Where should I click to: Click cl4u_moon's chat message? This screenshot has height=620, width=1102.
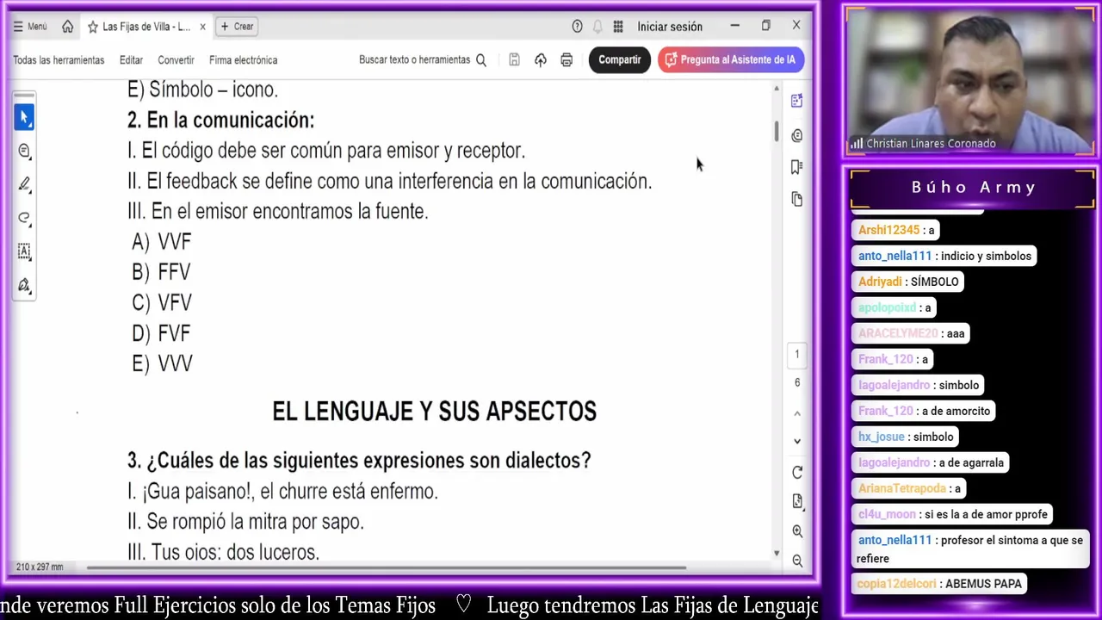[x=953, y=514]
